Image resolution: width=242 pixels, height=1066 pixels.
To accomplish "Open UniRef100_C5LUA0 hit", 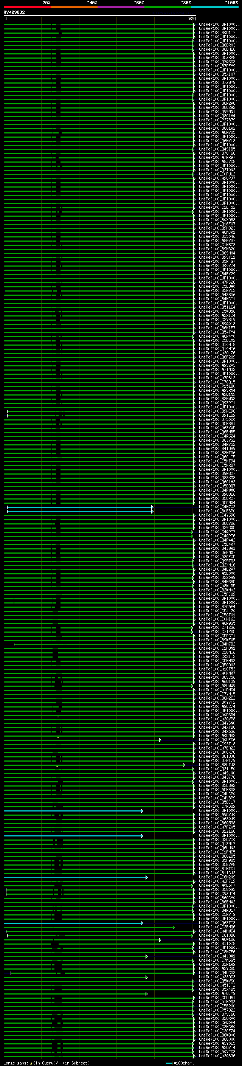I will 217,287.
